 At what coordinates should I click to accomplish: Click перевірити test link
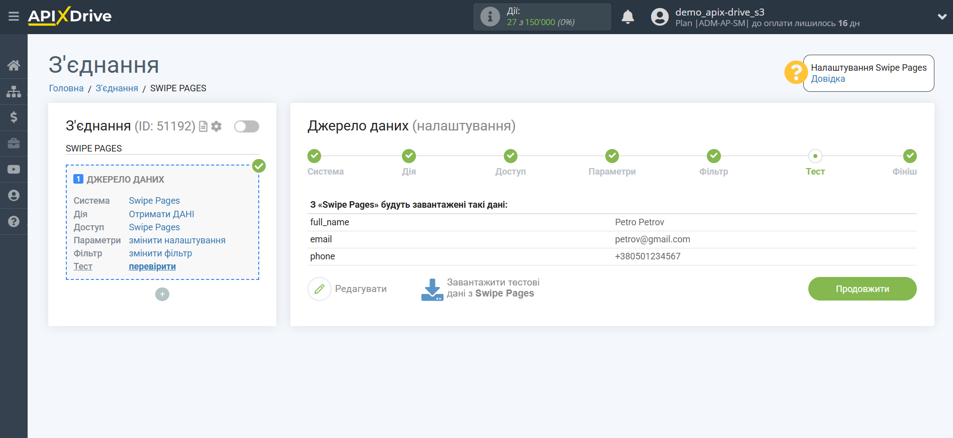[152, 266]
